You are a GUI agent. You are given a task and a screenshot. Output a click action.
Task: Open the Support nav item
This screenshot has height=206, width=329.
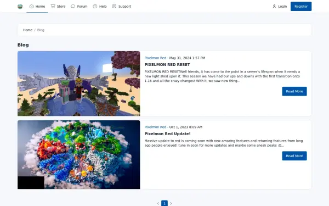coord(122,6)
